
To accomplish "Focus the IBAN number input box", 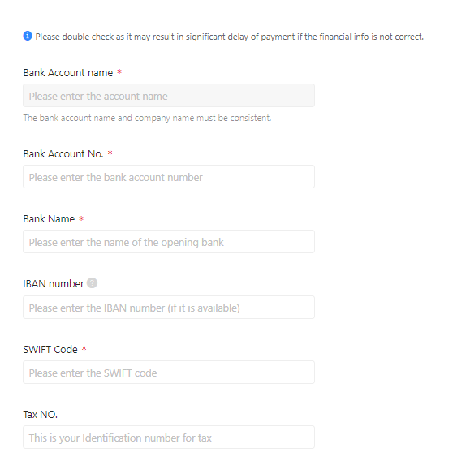I will 169,308.
